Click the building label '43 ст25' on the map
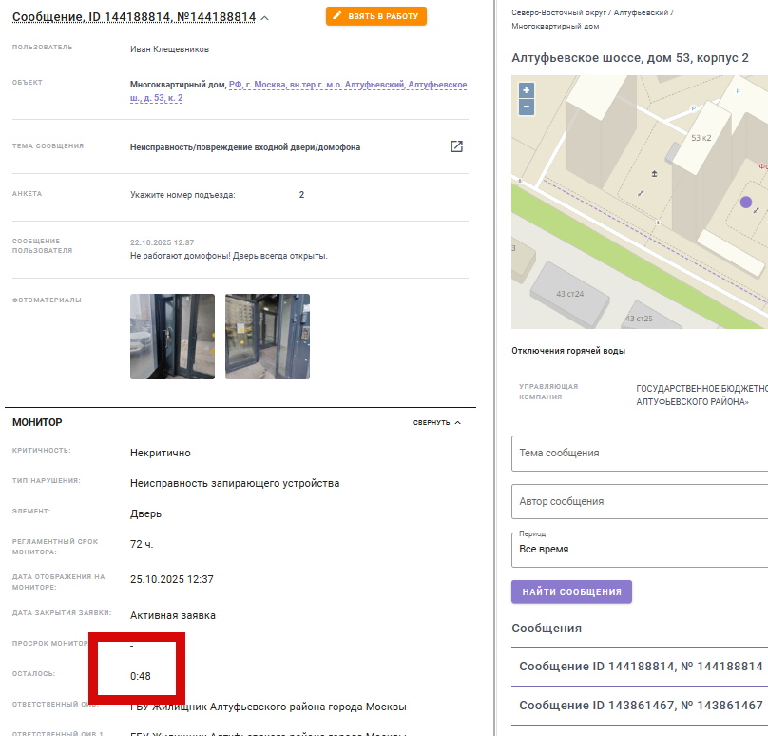Image resolution: width=768 pixels, height=736 pixels. point(639,319)
